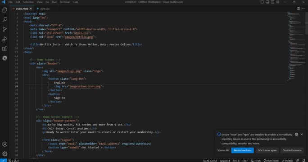The height and width of the screenshot is (162, 308).
Task: Open editor More Actions ellipsis menu
Action: click(x=303, y=9)
